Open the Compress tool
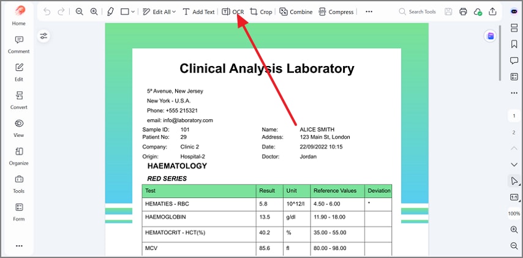This screenshot has width=523, height=258. coord(336,12)
